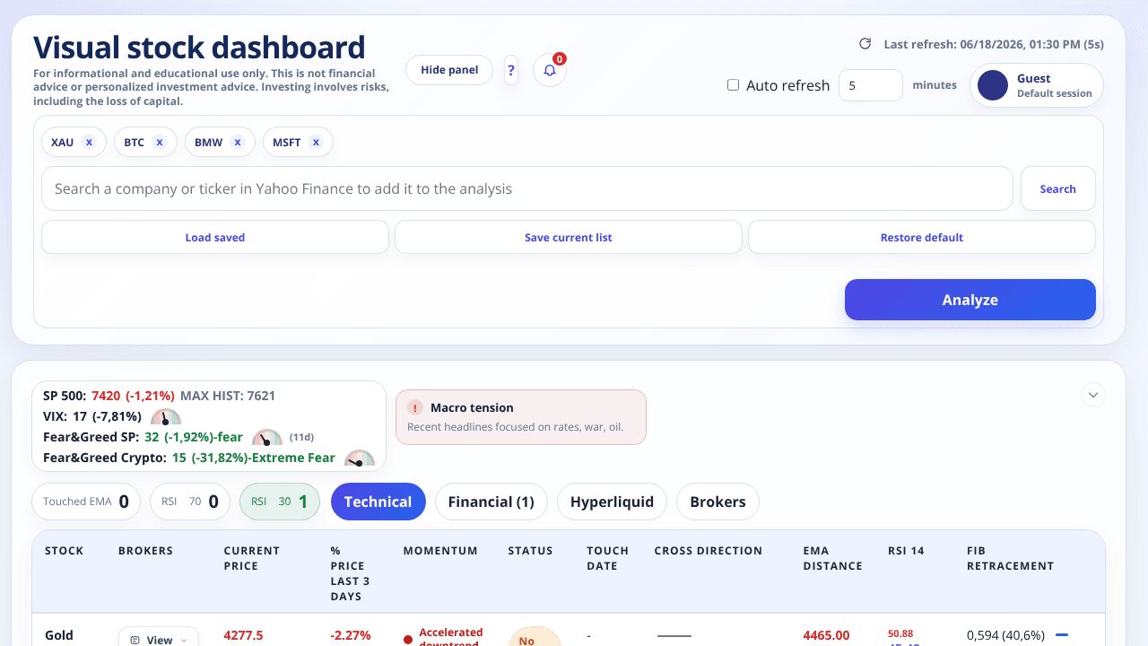Click the refresh icon beside Last refresh

click(865, 43)
